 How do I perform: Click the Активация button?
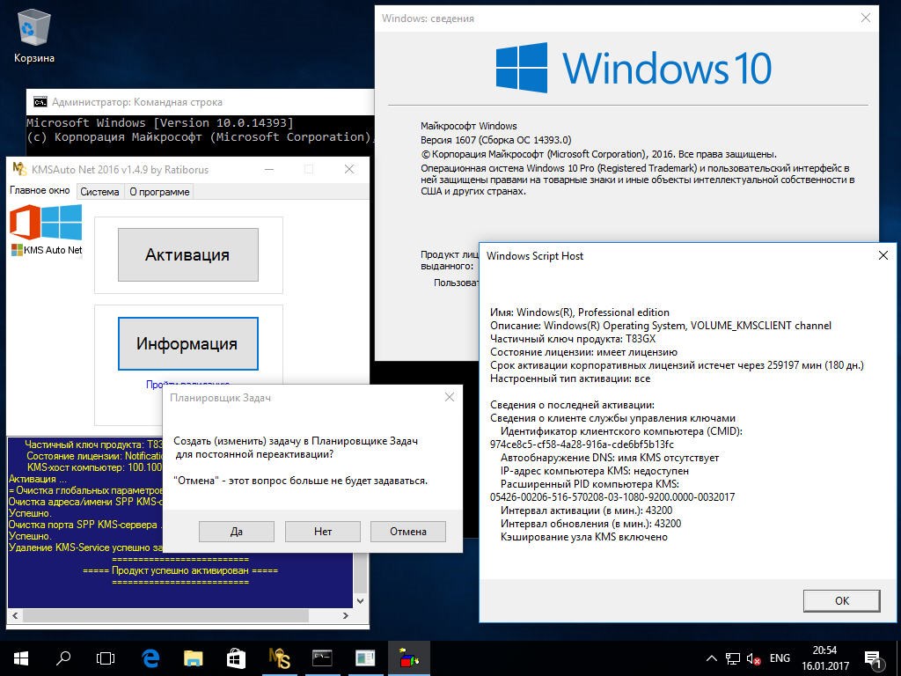click(188, 254)
